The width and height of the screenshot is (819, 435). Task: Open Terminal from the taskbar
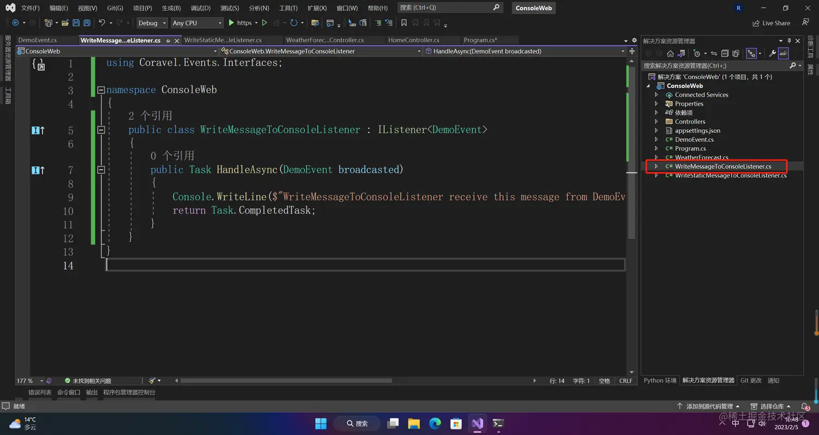[x=498, y=424]
